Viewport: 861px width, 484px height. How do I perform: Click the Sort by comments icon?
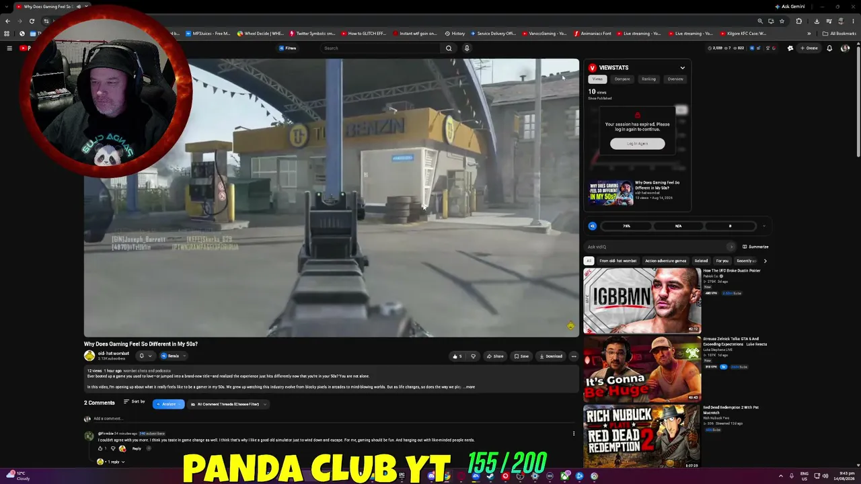tap(126, 402)
